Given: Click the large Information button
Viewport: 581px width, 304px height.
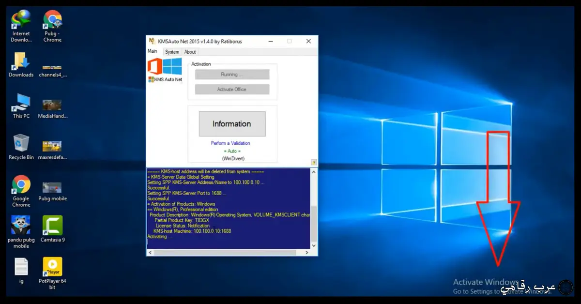Looking at the screenshot, I should 232,124.
